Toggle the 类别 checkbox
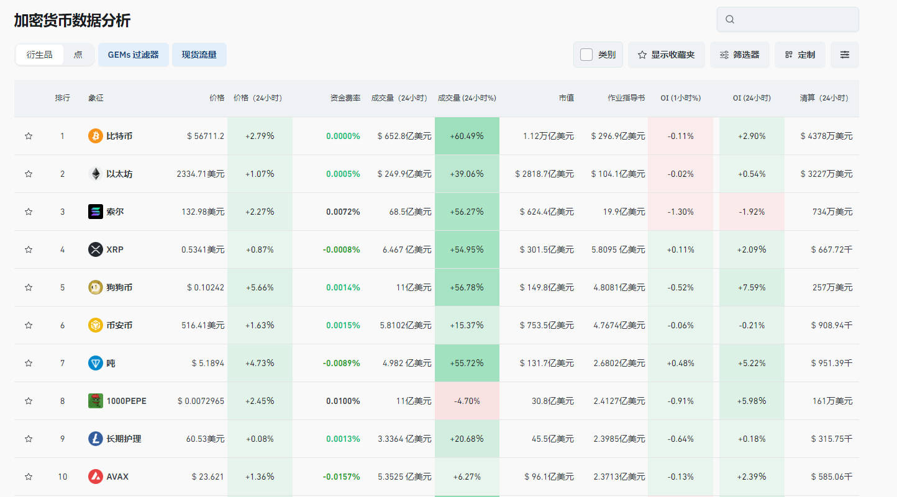The image size is (897, 497). (586, 55)
